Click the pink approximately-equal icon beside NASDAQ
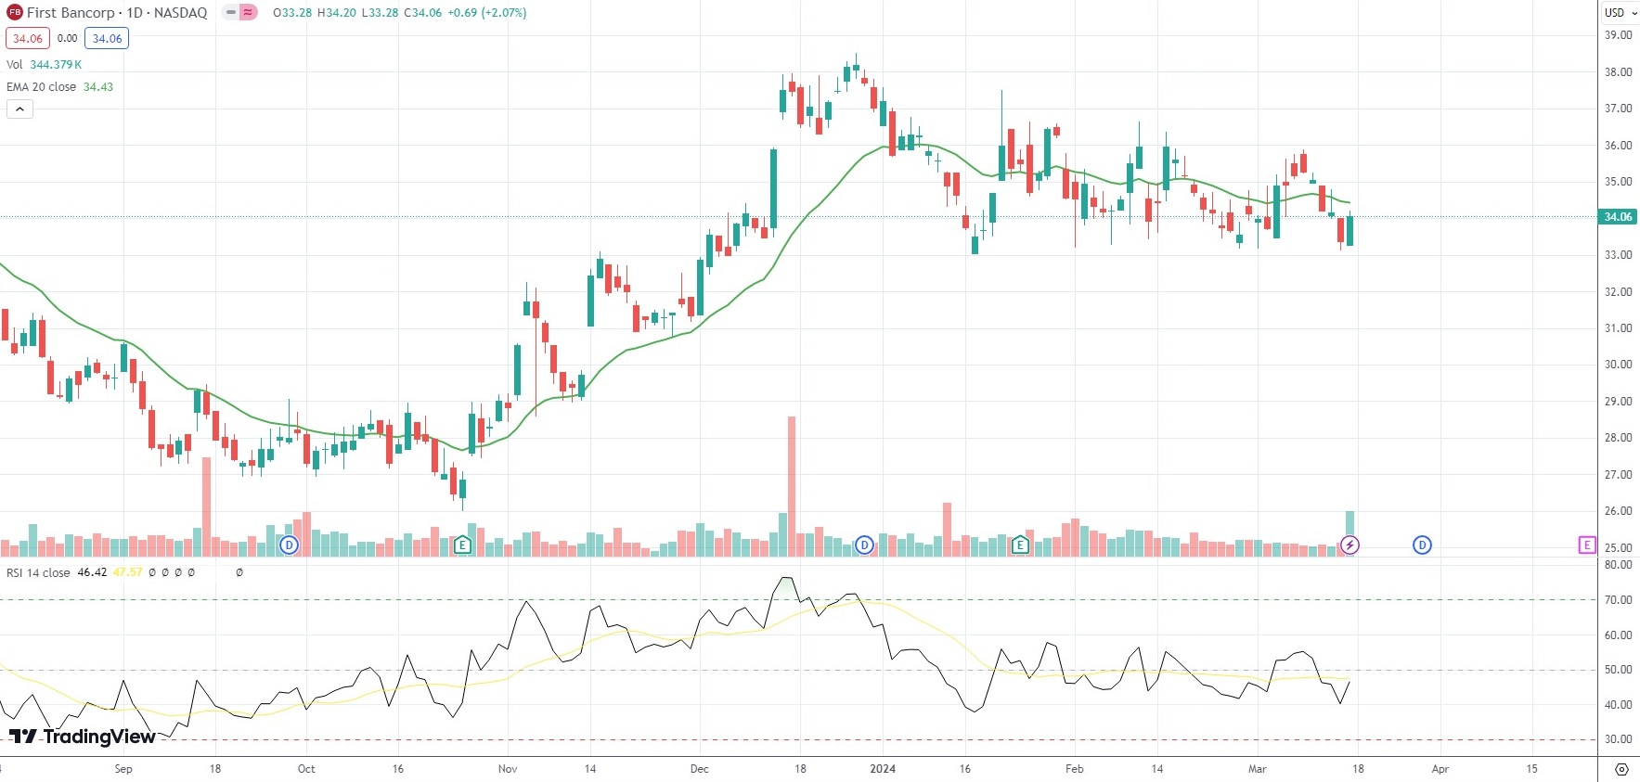The width and height of the screenshot is (1640, 782). (249, 13)
